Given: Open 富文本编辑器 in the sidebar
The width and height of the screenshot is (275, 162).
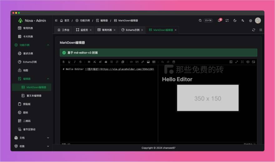Looking at the screenshot, I should pos(32,96).
